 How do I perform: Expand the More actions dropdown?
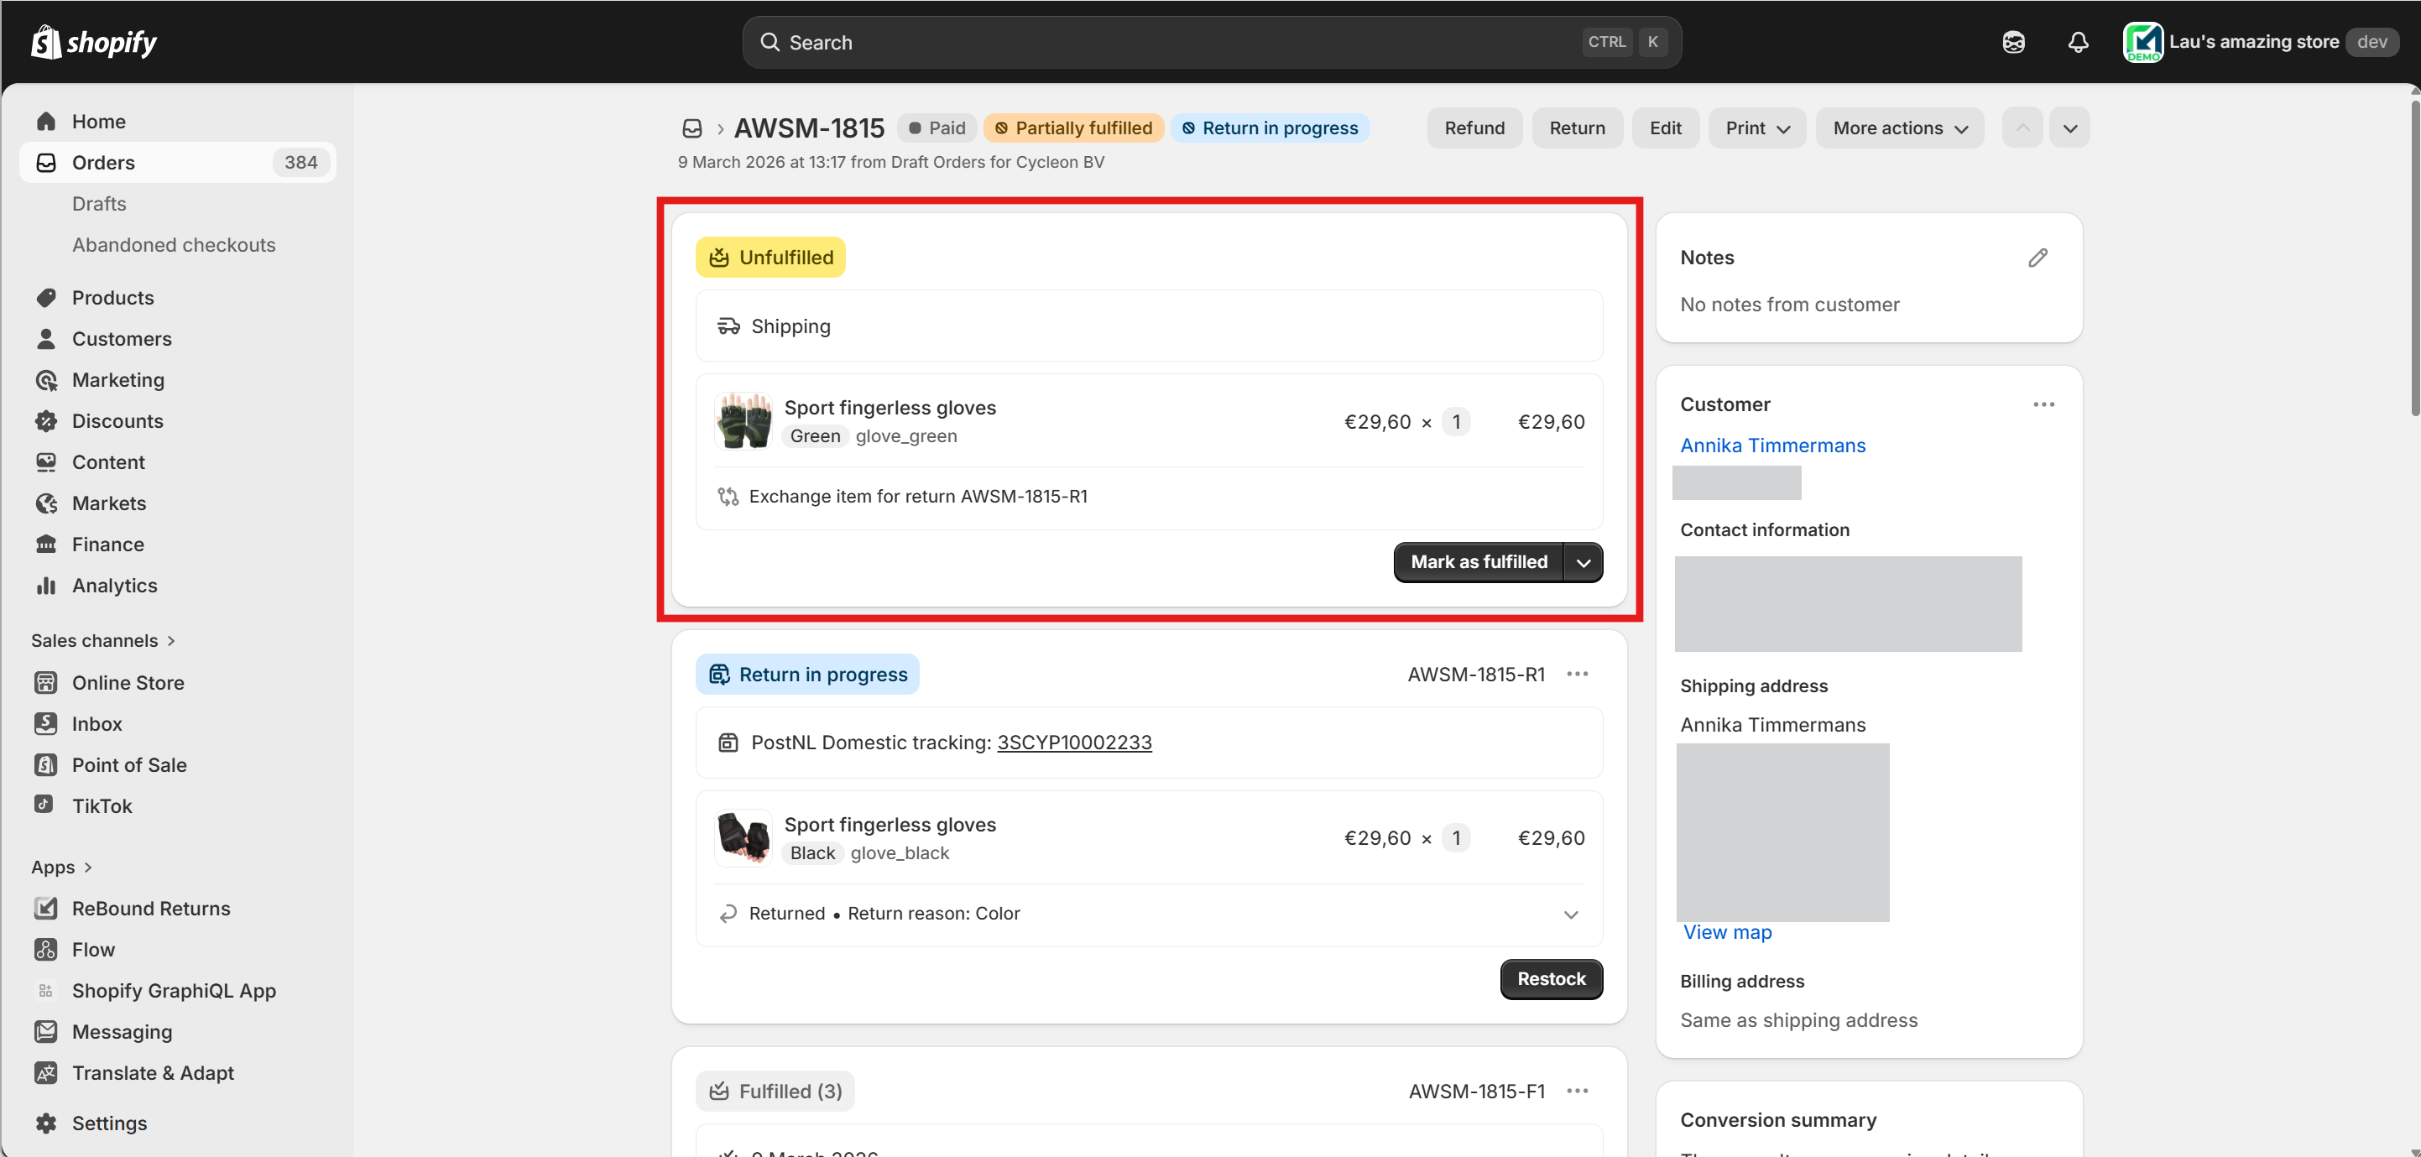pyautogui.click(x=1899, y=128)
